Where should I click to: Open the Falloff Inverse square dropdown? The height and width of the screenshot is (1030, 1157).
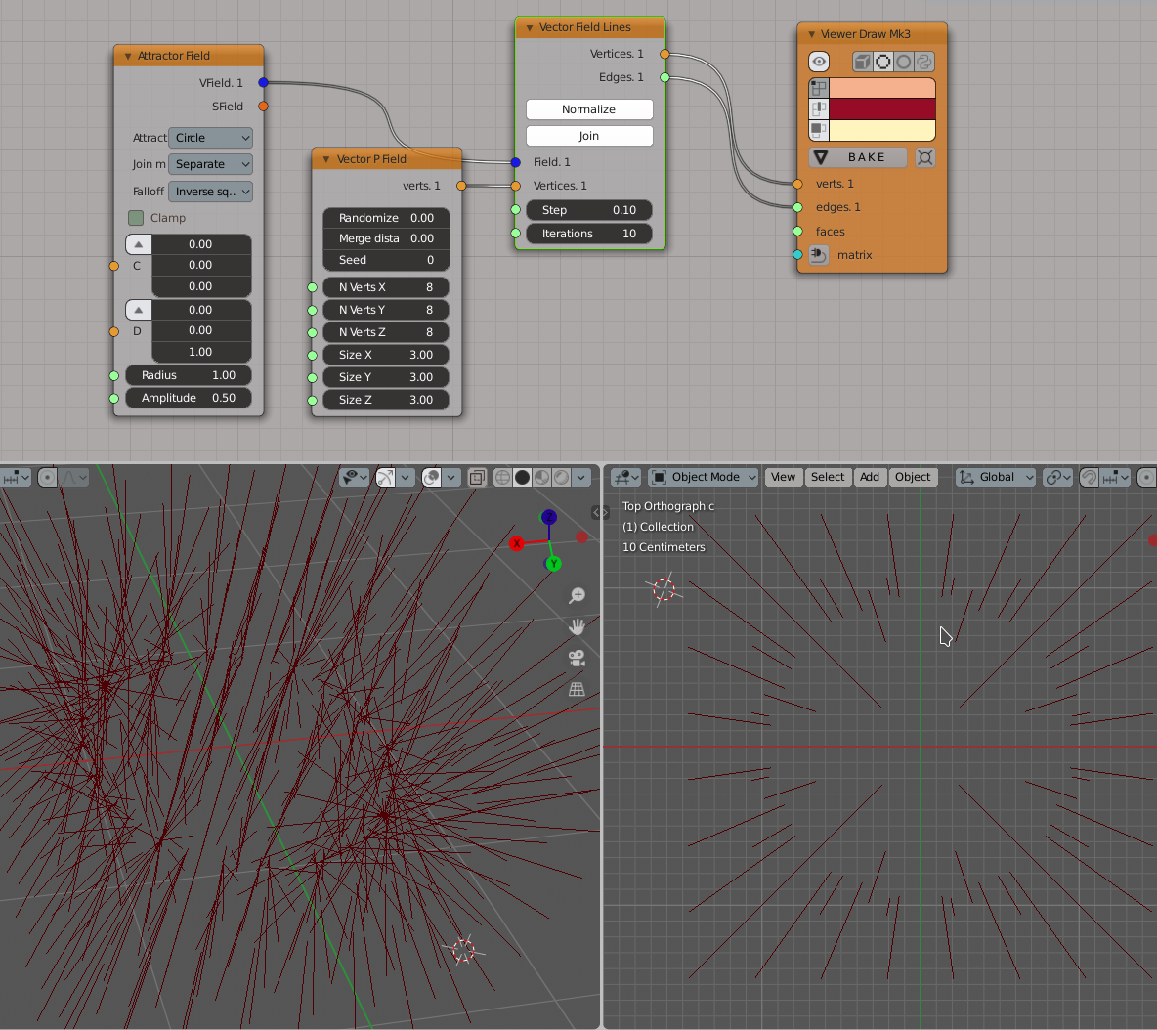pos(211,192)
